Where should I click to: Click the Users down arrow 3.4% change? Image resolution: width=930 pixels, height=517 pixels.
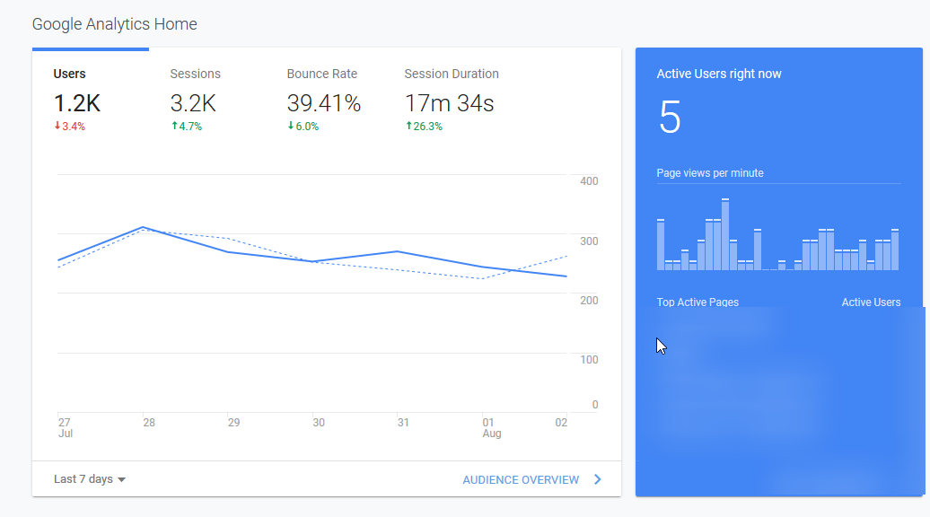[69, 127]
